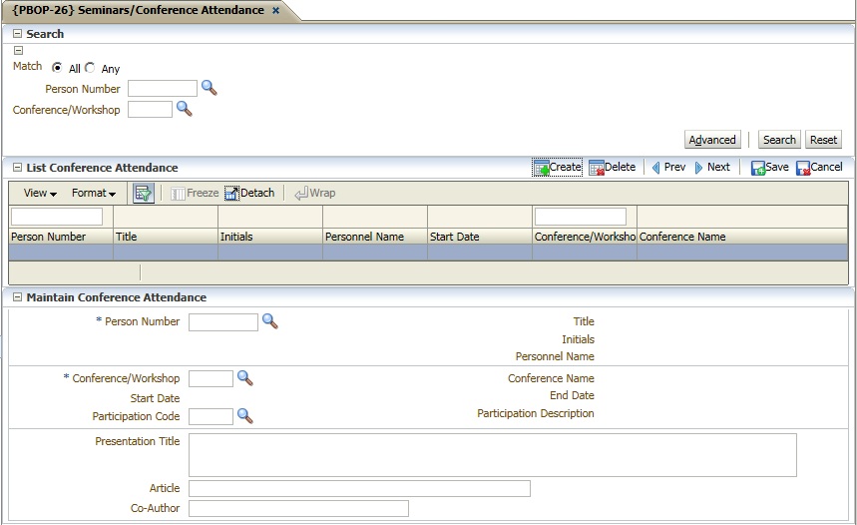Collapse the Search section
This screenshot has width=857, height=525.
tap(17, 34)
